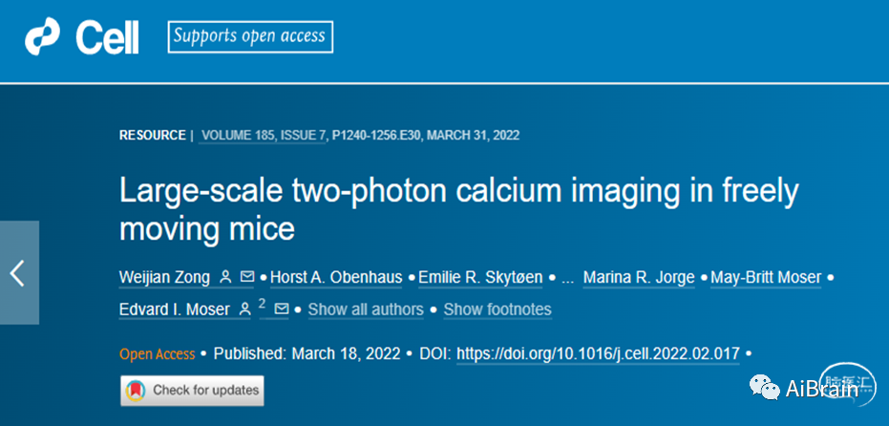
Task: Click the Supports open access badge
Action: (249, 37)
